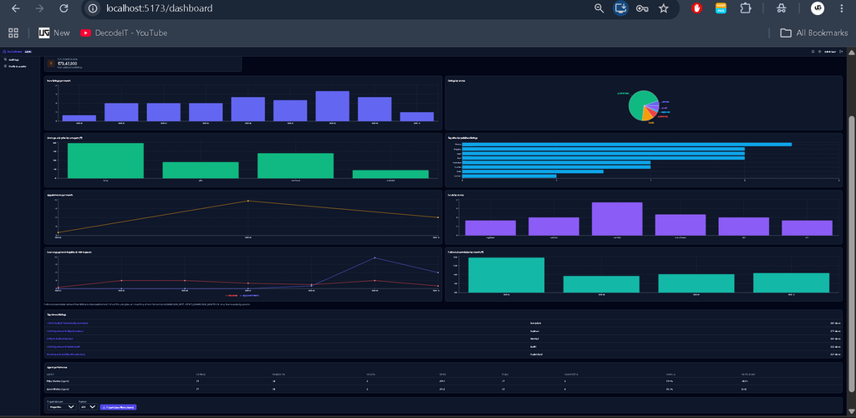This screenshot has width=856, height=418.
Task: Open the Chrome three-dot menu
Action: [843, 8]
